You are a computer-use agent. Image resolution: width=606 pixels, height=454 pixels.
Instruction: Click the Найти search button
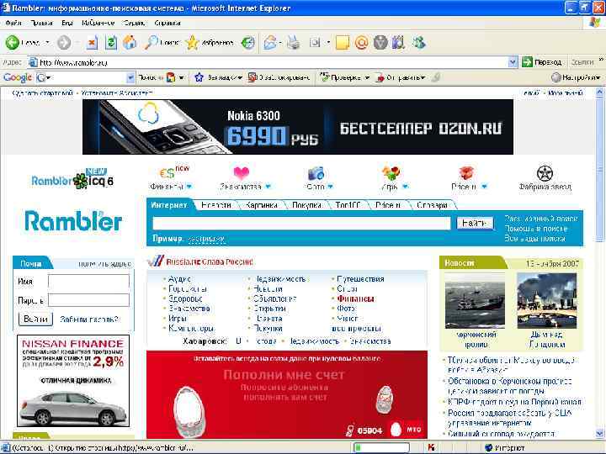coord(475,223)
